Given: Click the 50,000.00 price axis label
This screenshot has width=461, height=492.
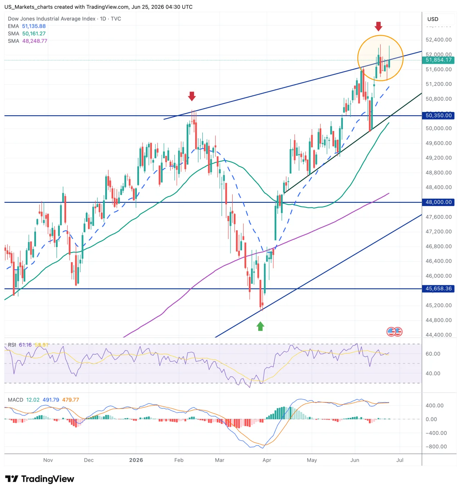Looking at the screenshot, I should (439, 128).
